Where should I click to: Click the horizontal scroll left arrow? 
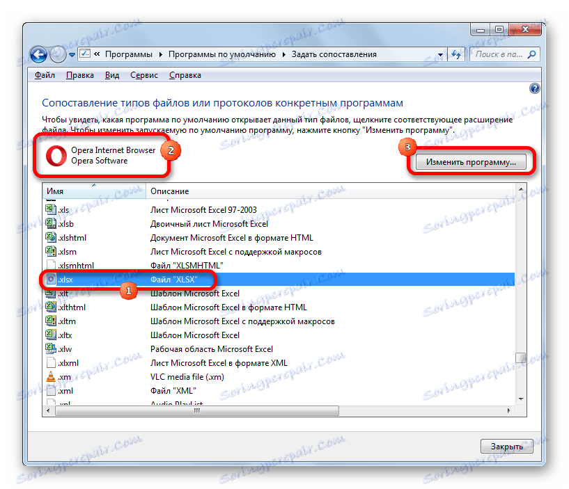point(48,410)
